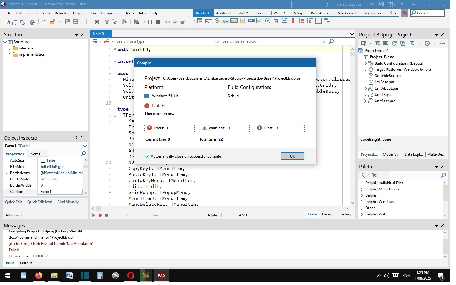Screen dimensions: 456x285
Task: Select the TPanel empty square palette icon
Action: (x=318, y=21)
